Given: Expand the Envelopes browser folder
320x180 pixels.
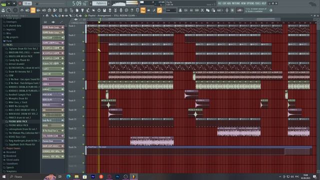Looking at the screenshot, I should [11, 22].
